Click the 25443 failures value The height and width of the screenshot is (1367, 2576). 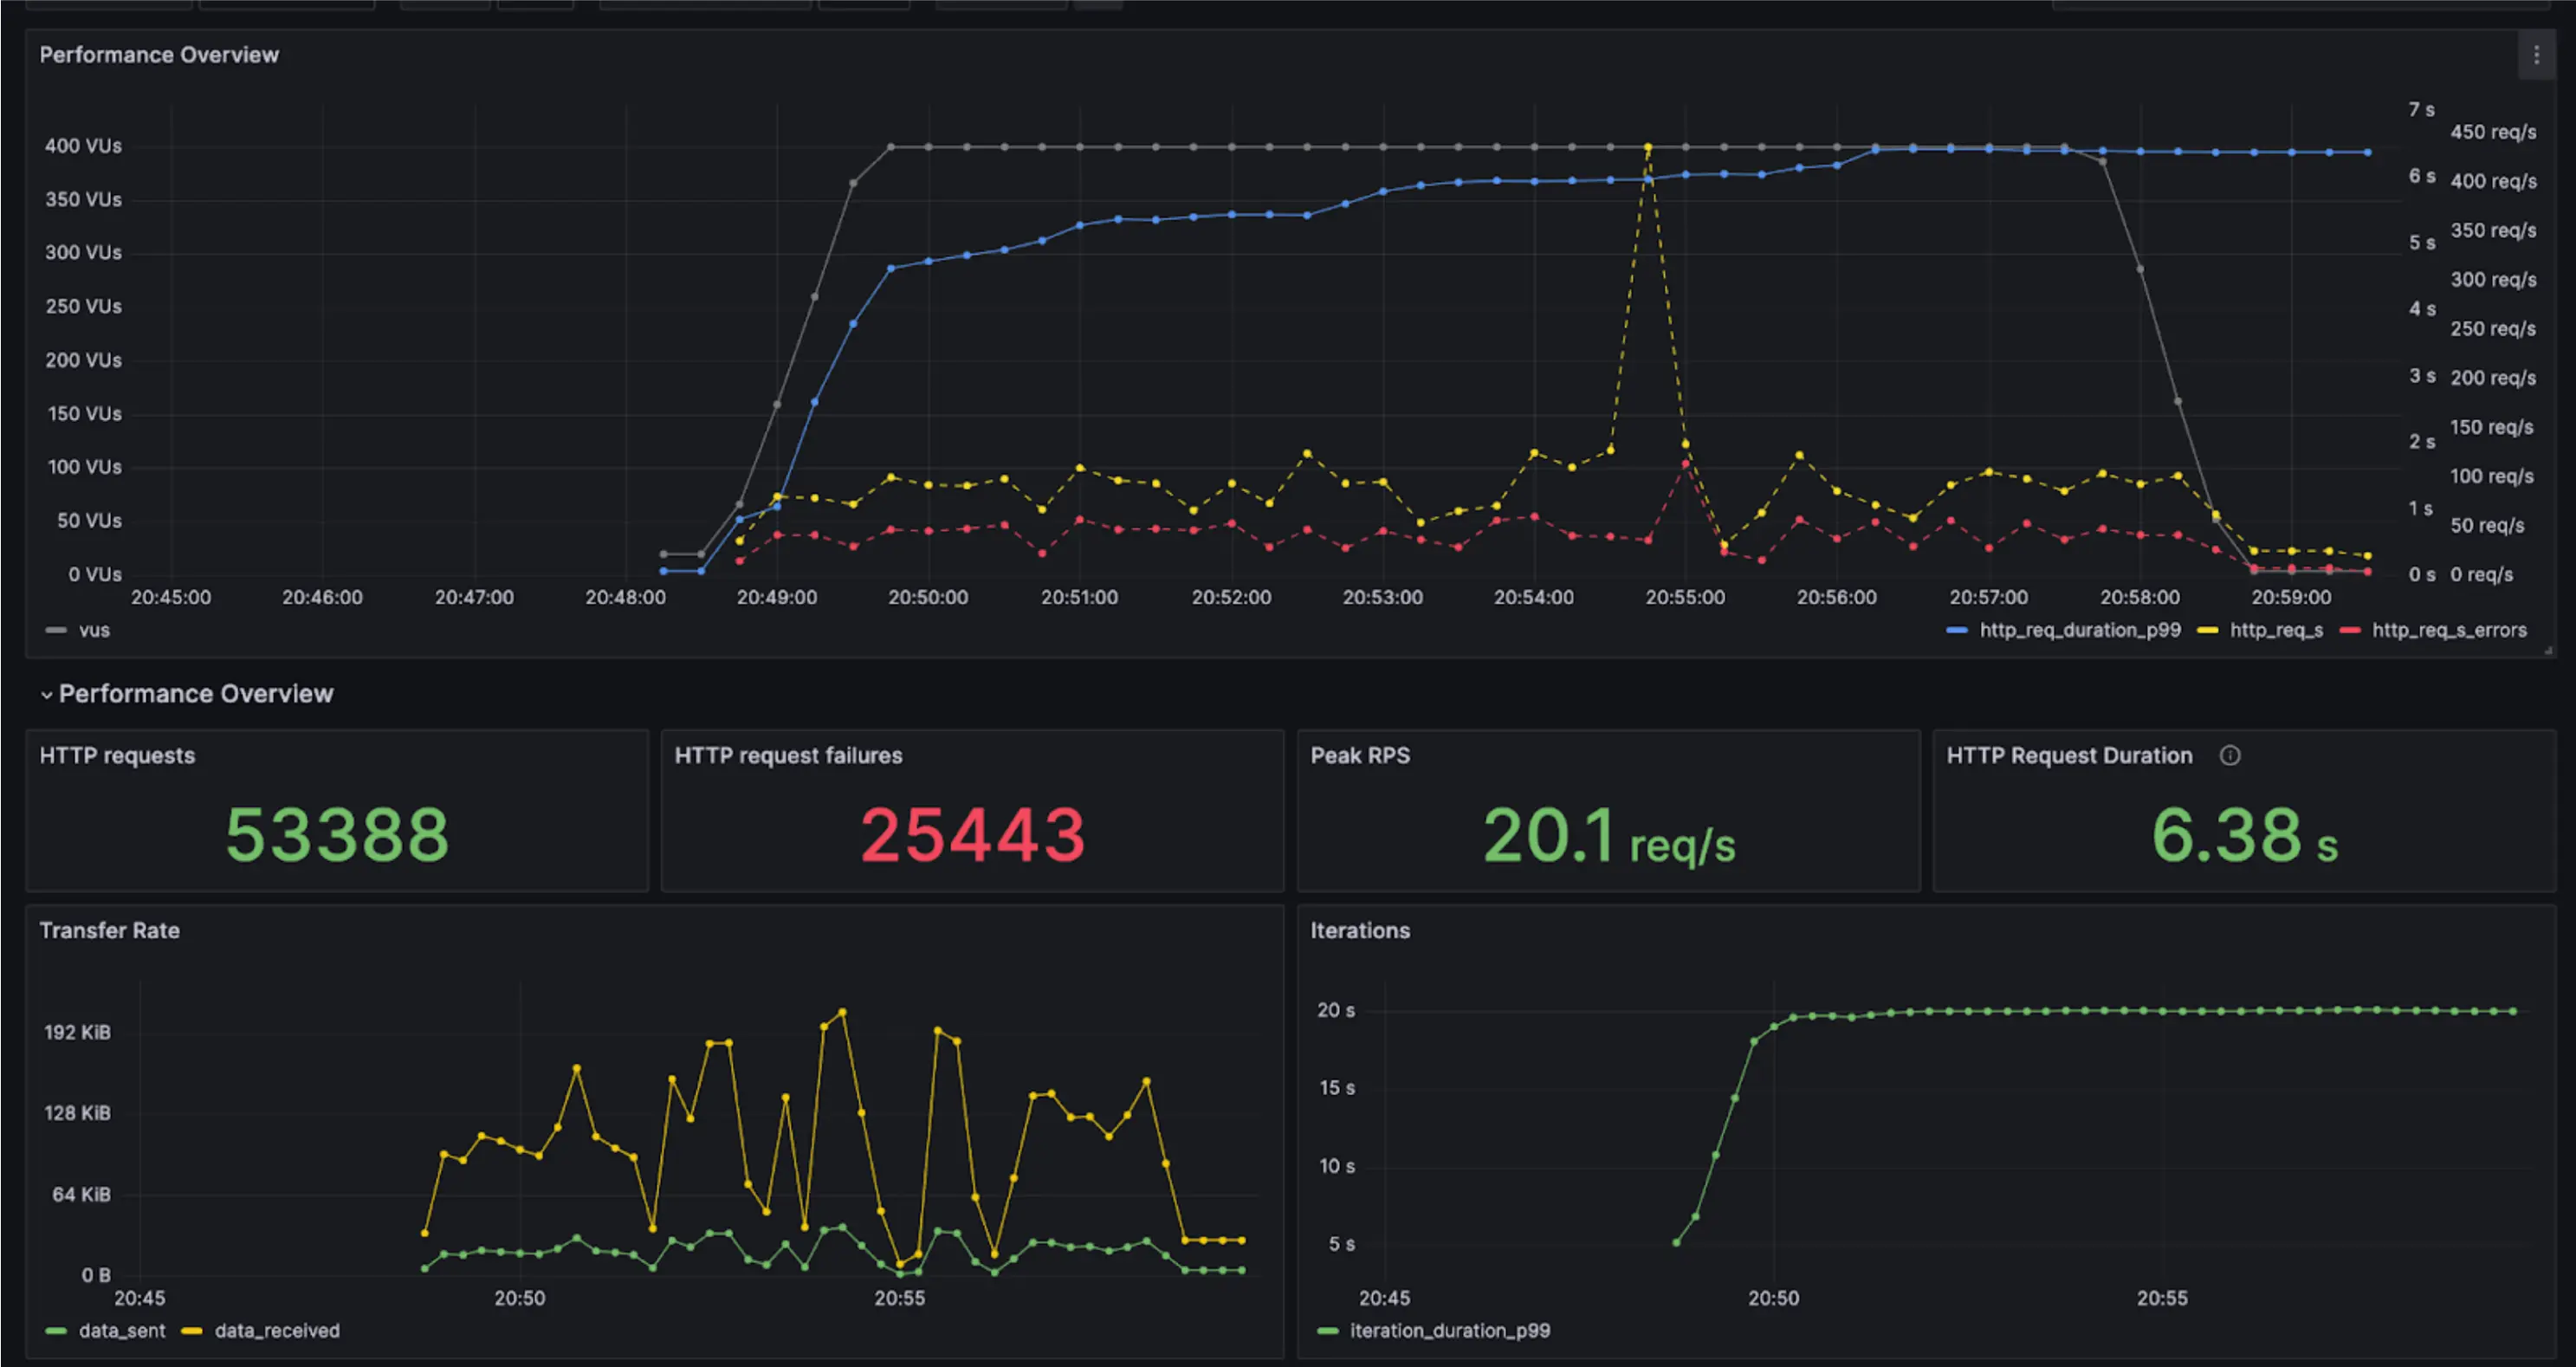[x=972, y=835]
